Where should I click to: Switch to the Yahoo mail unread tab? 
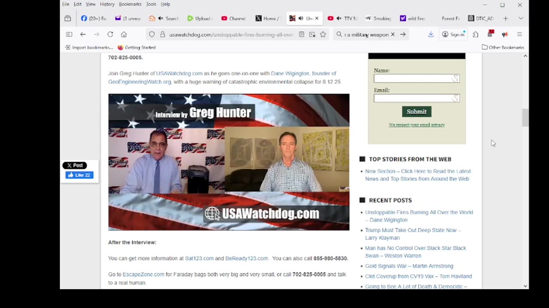point(127,18)
